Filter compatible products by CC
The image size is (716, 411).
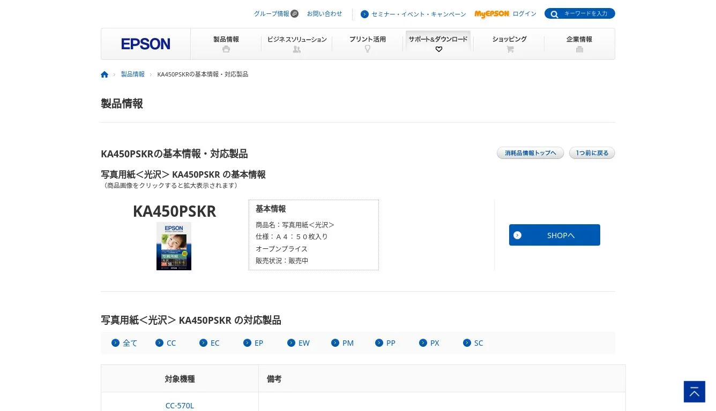(166, 343)
